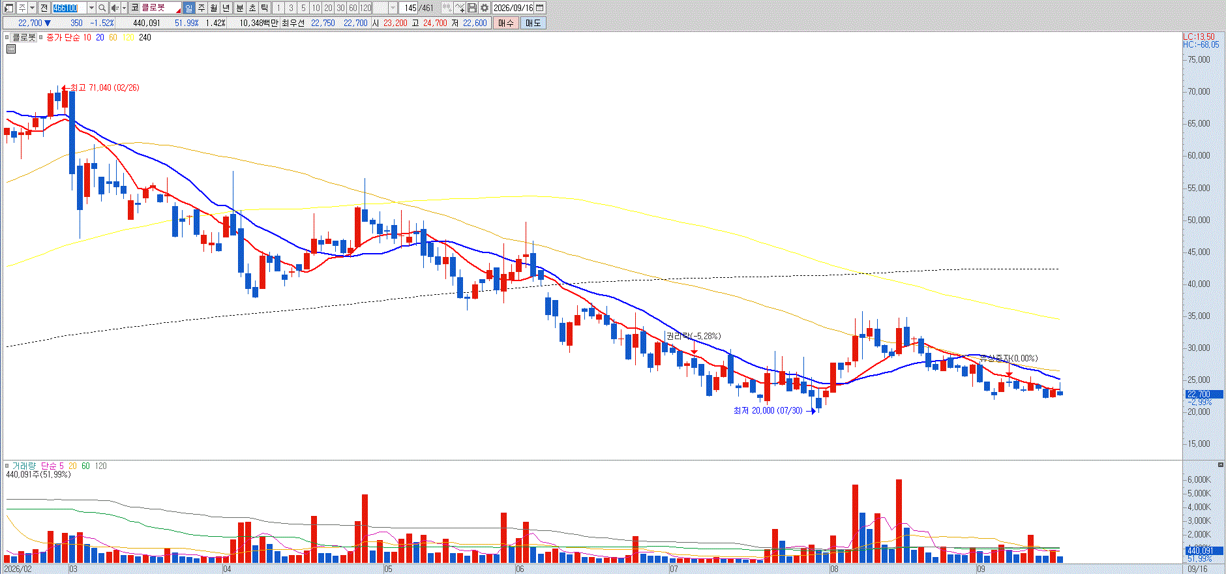Image resolution: width=1226 pixels, height=574 pixels.
Task: Click the 최저 20,000 (07/30) low marker
Action: [774, 410]
